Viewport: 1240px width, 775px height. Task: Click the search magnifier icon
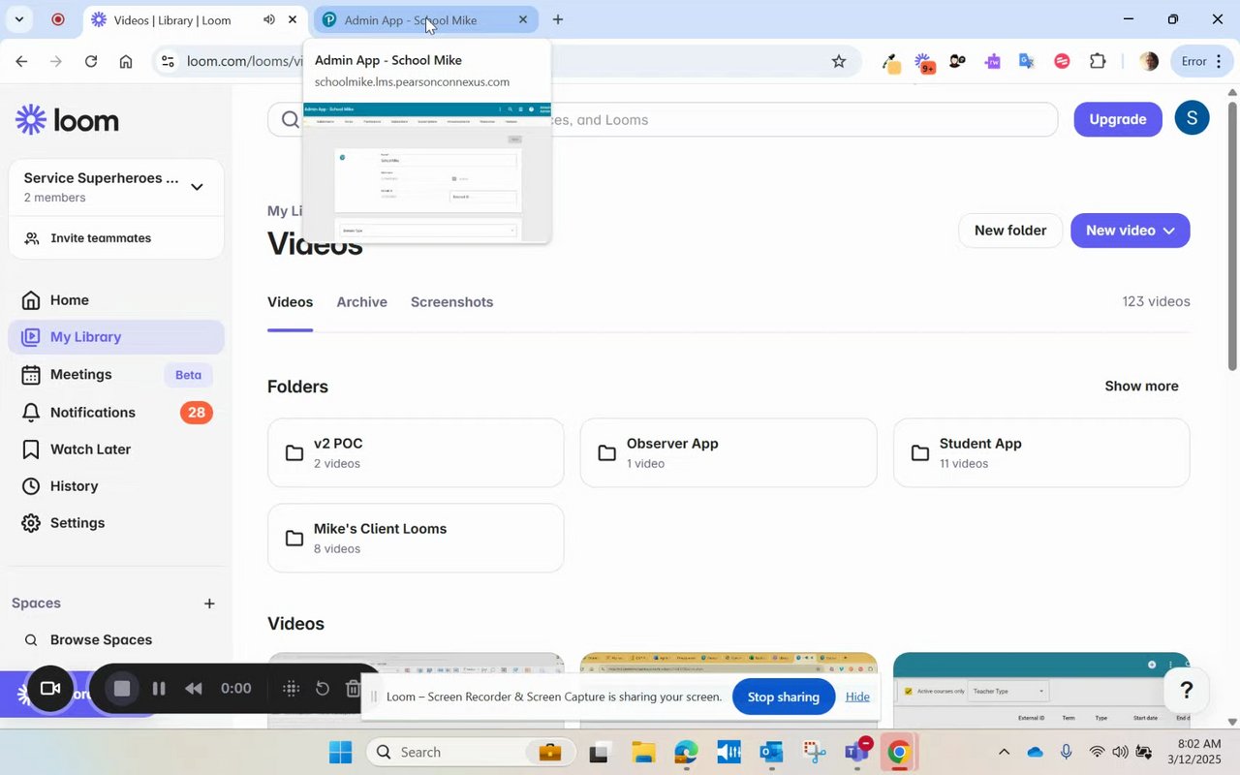pyautogui.click(x=289, y=120)
